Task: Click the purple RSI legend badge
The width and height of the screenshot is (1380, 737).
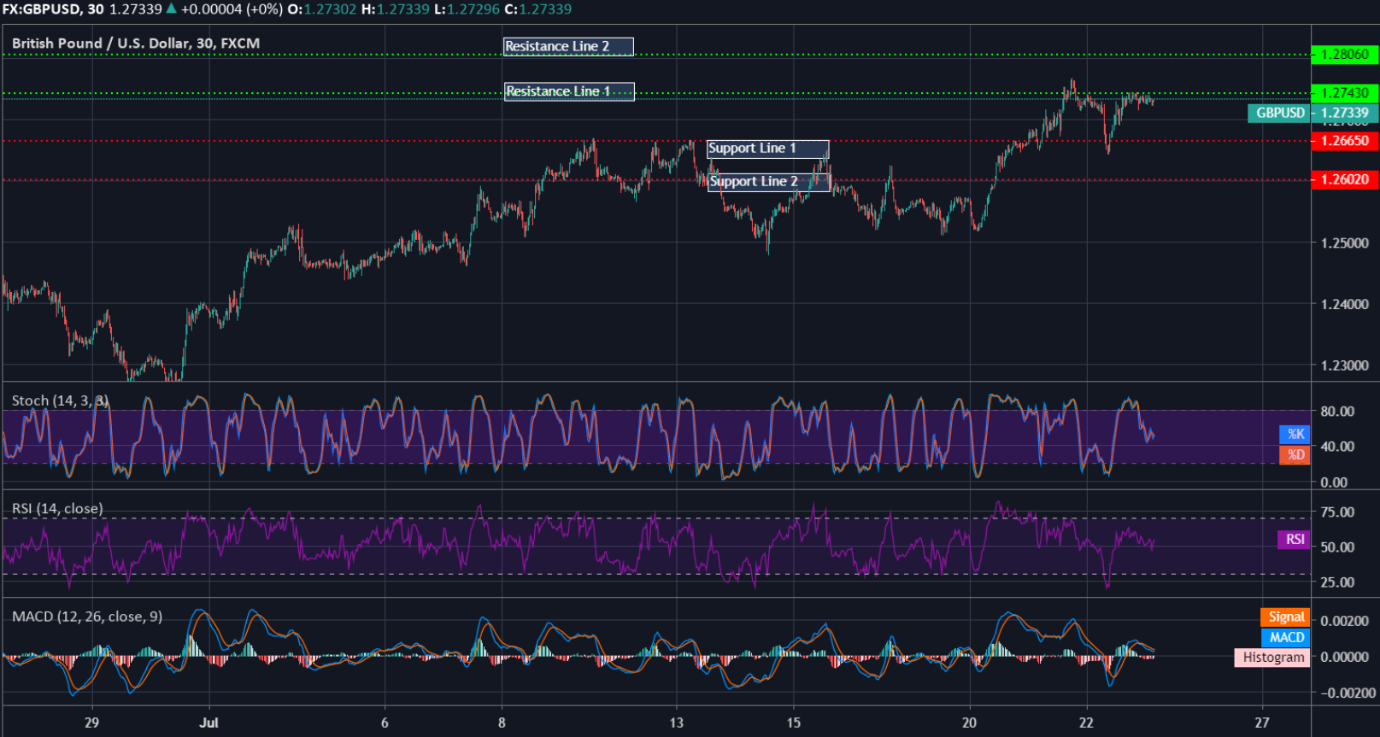Action: [1294, 540]
